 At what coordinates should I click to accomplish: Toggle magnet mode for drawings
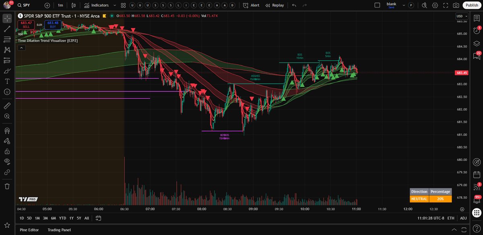click(x=7, y=131)
